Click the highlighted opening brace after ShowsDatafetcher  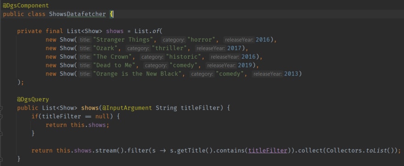[x=111, y=14]
